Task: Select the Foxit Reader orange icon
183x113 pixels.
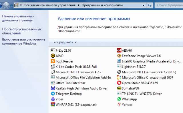Action: click(53, 61)
